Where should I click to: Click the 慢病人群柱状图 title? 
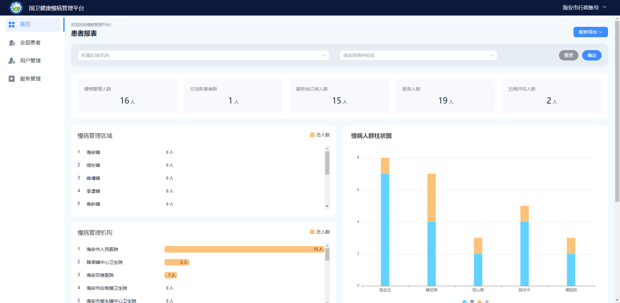(x=371, y=136)
